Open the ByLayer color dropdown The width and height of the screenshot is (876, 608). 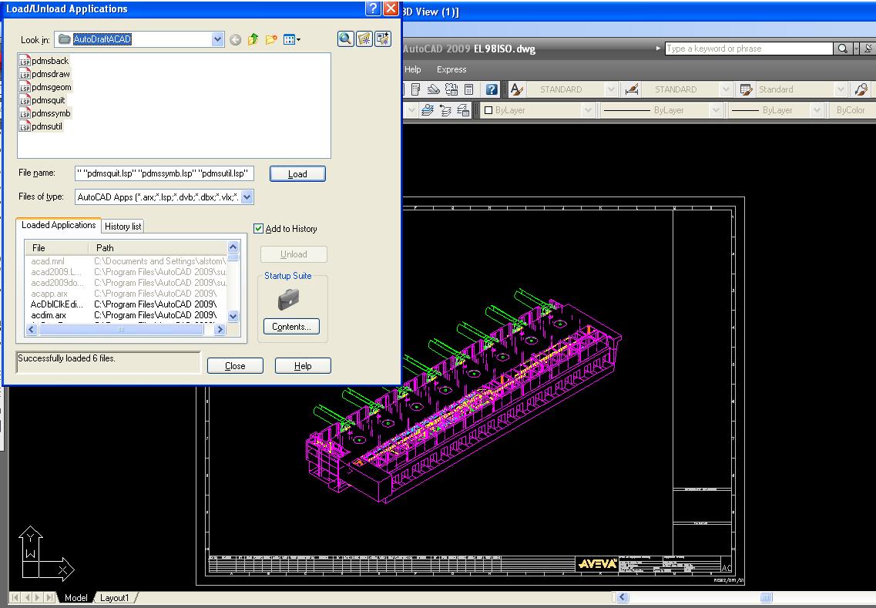[x=587, y=110]
